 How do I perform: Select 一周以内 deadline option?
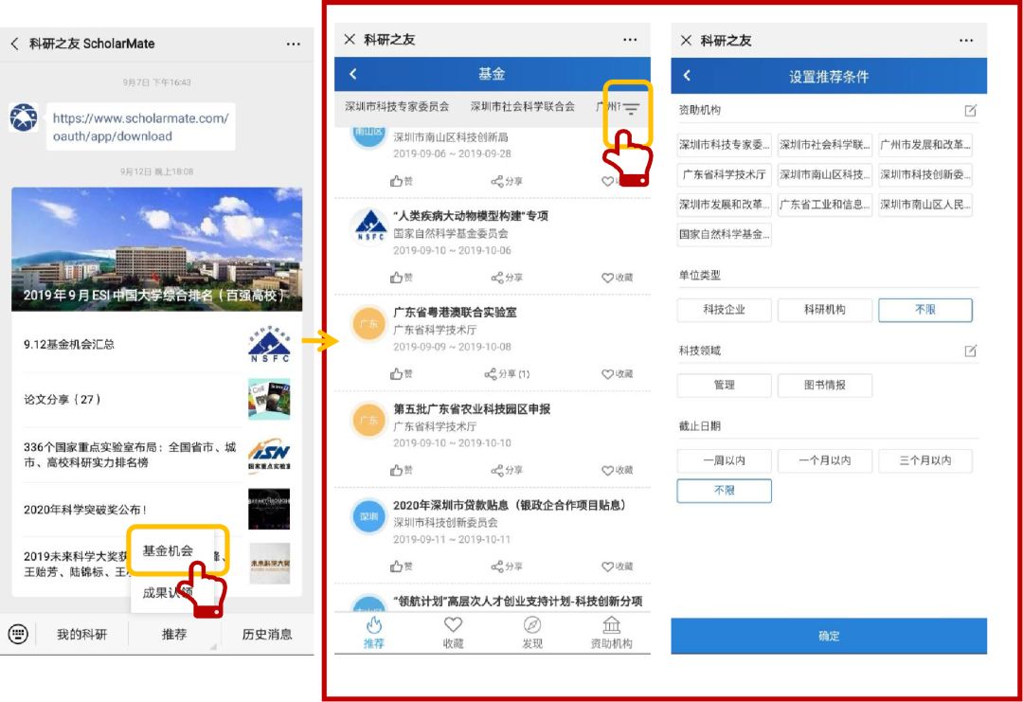pos(724,460)
